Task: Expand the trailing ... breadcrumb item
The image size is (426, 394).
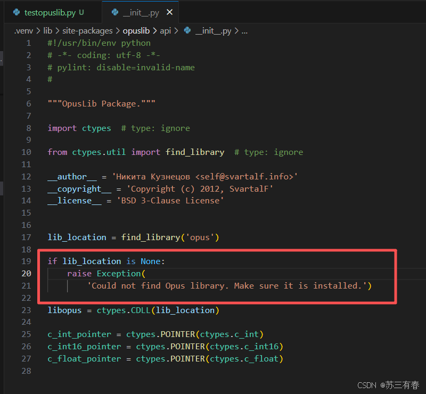Action: [x=244, y=31]
